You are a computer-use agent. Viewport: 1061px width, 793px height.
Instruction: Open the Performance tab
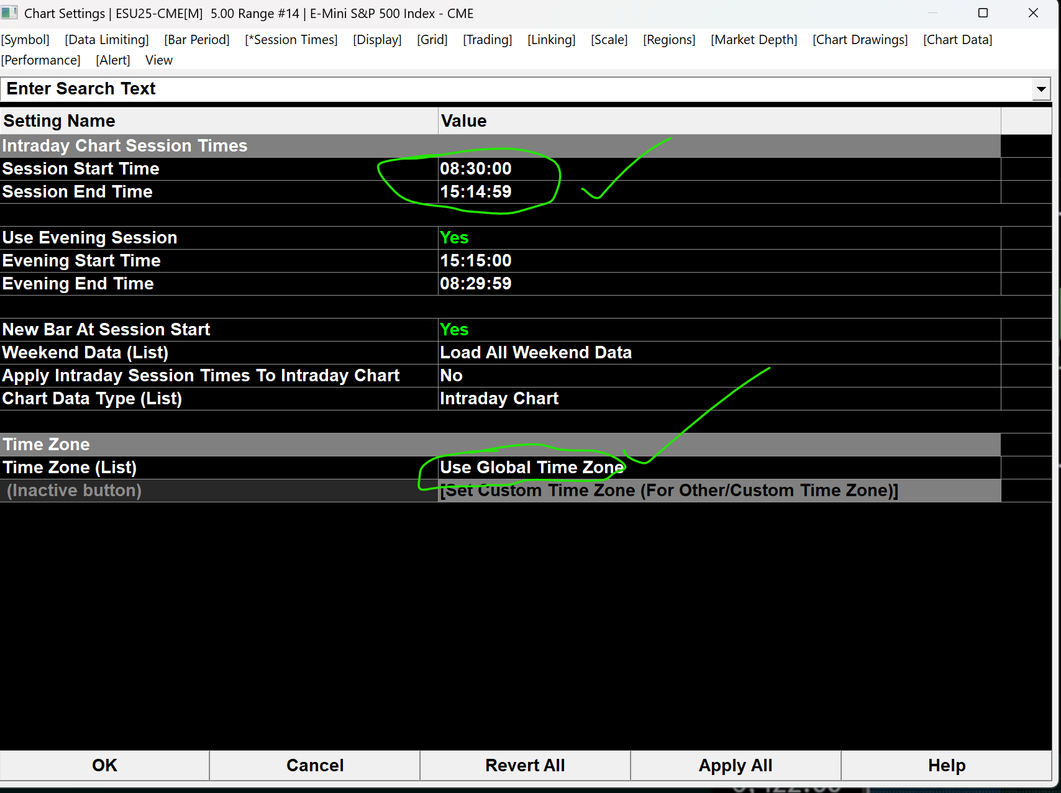pos(41,60)
